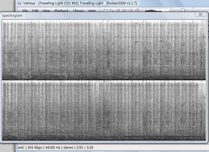The width and height of the screenshot is (209, 152).
Task: Open the Help menu
Action: pyautogui.click(x=92, y=11)
